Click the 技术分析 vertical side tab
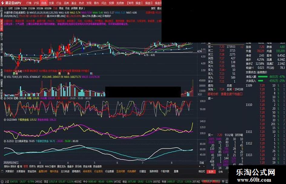Viewport: 286px width, 184px height. (x=2, y=25)
